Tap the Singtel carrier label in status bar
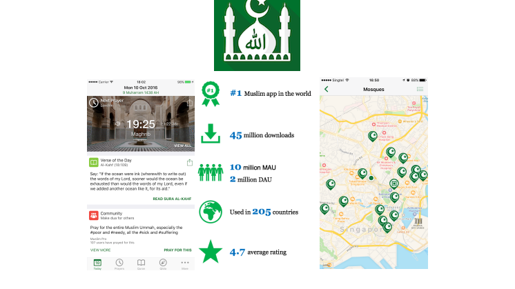This screenshot has width=515, height=289. click(x=338, y=80)
